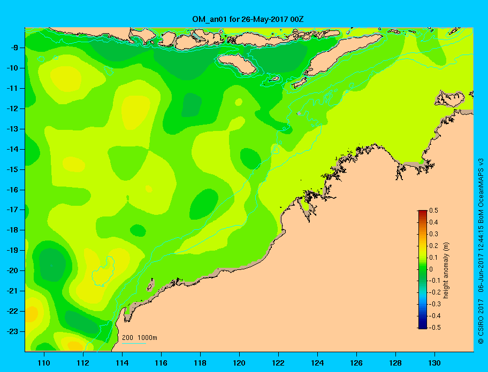
Task: Click the map title 'OM_an01 for 26-May-2017 00Z'
Action: (248, 20)
